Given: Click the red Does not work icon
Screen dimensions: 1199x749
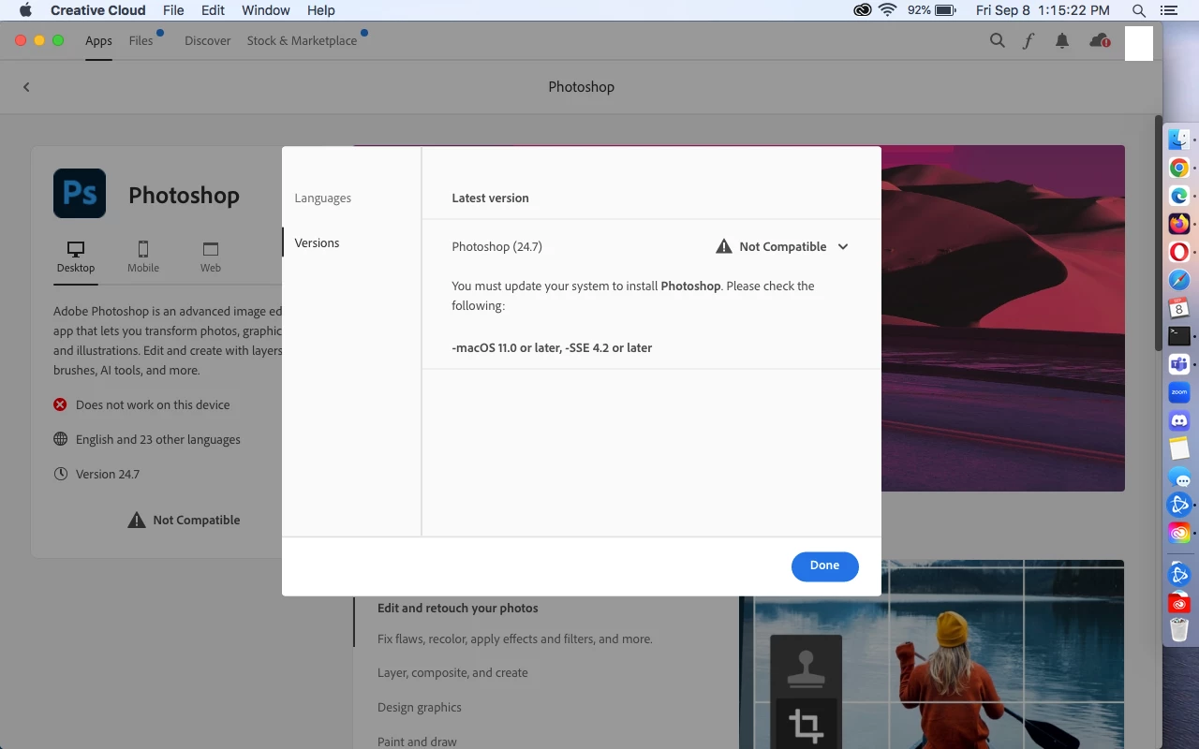Looking at the screenshot, I should tap(60, 405).
